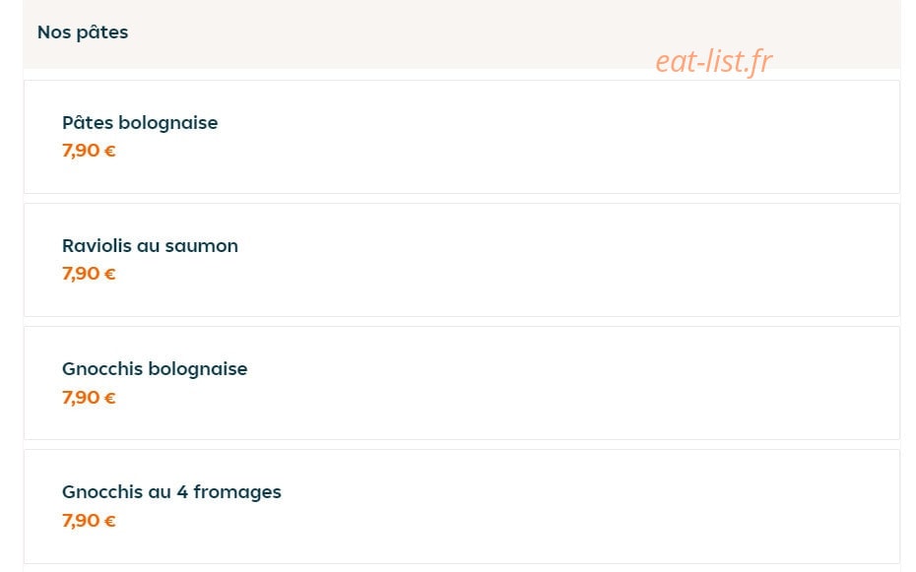Click the word Gnocchis in Gnocchis bolognaise
The height and width of the screenshot is (572, 916).
(102, 369)
